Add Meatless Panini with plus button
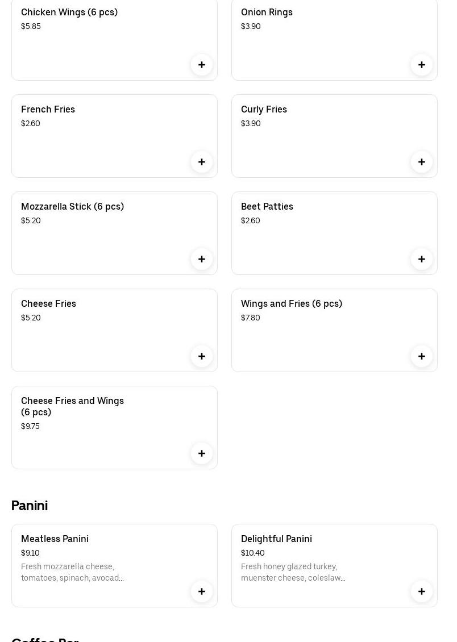The width and height of the screenshot is (457, 642). pos(202,591)
